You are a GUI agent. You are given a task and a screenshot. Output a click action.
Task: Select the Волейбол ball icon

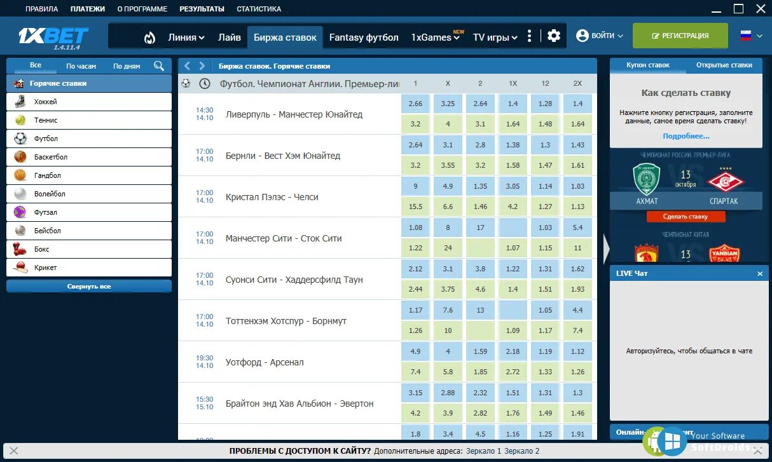pos(21,194)
